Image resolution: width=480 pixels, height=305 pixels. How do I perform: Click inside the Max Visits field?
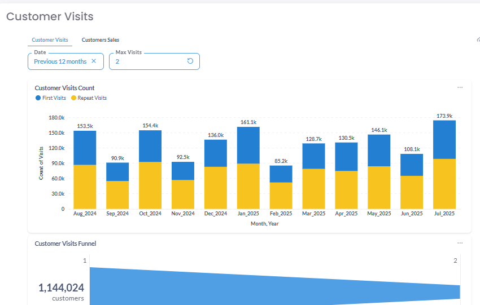[148, 61]
